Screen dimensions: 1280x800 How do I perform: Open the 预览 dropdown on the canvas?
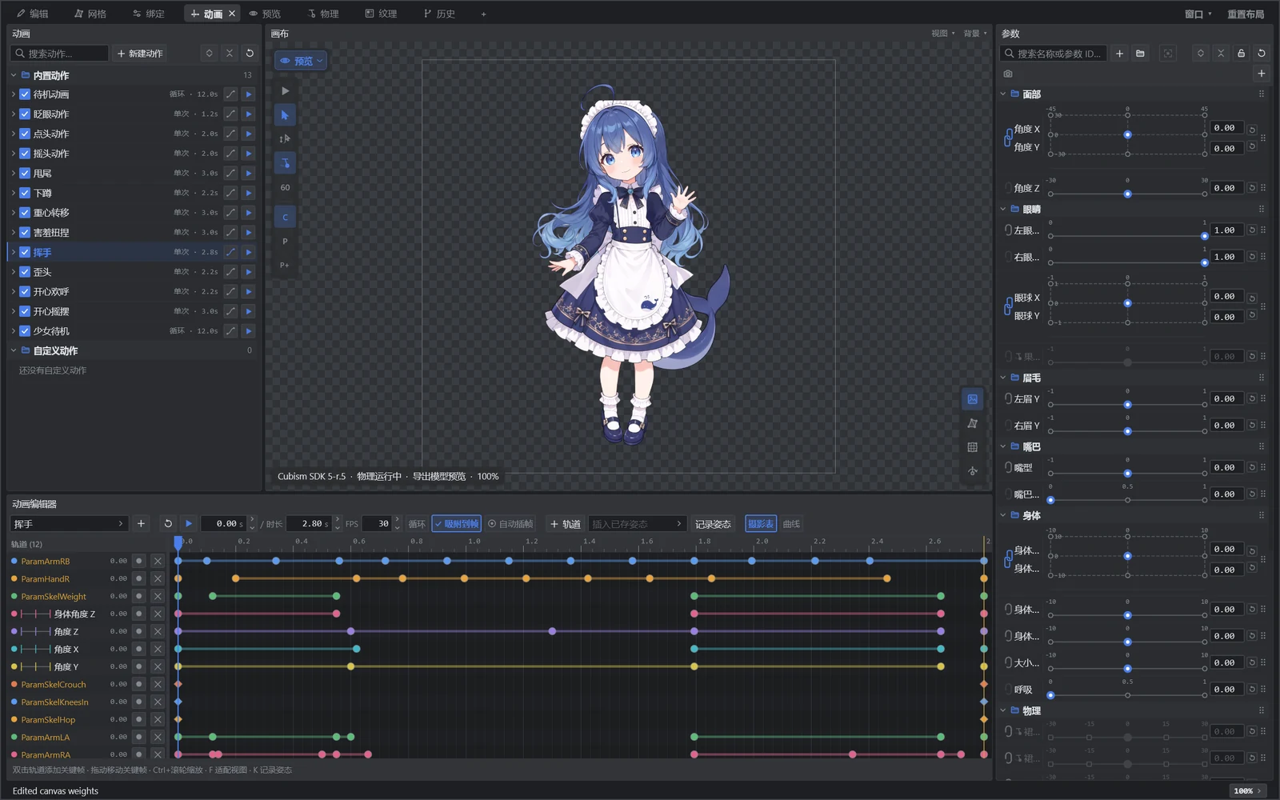[301, 61]
